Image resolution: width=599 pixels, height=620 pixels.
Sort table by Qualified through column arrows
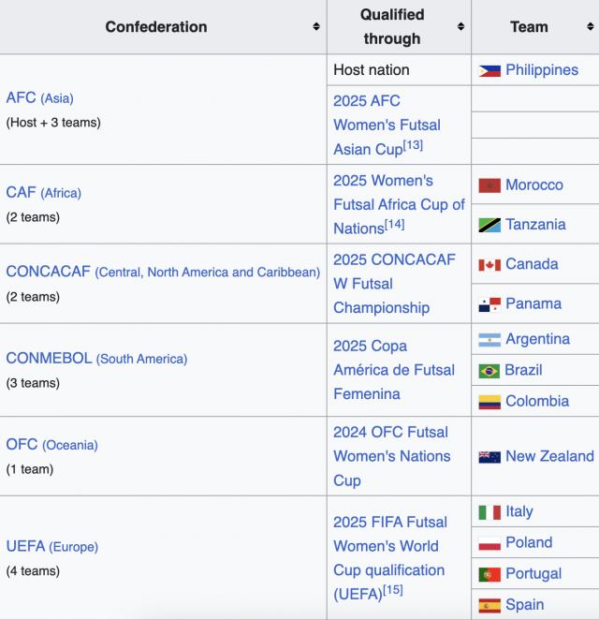(x=460, y=26)
